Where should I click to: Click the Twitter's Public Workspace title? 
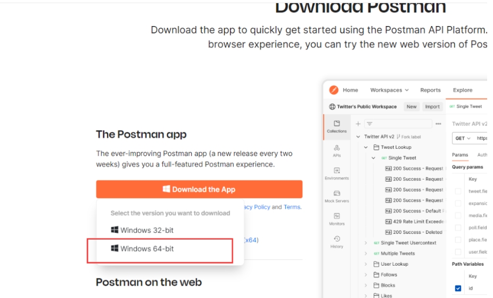point(367,107)
